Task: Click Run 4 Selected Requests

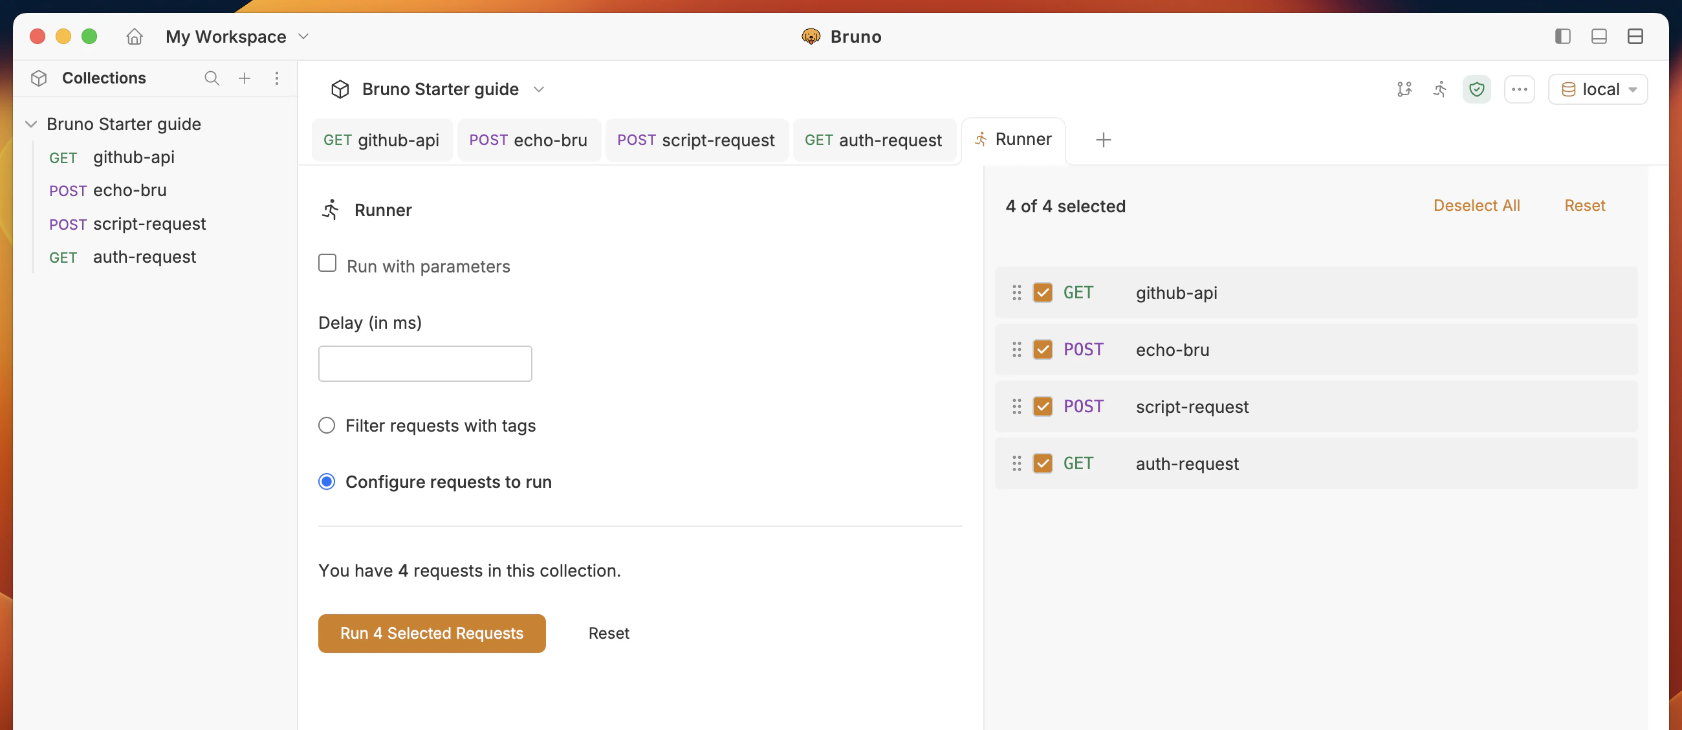Action: [x=431, y=633]
